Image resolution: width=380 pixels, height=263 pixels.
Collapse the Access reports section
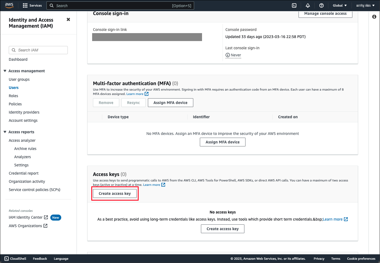5,132
